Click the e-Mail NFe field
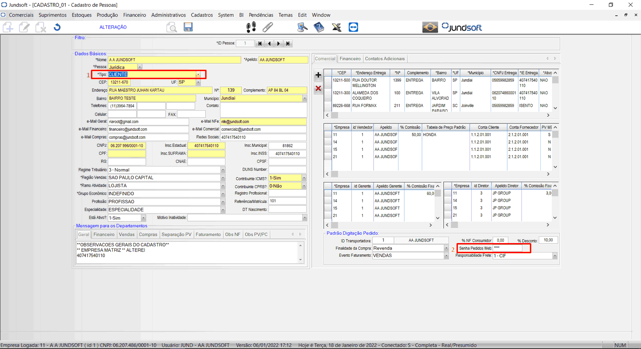The width and height of the screenshot is (641, 349). point(263,122)
